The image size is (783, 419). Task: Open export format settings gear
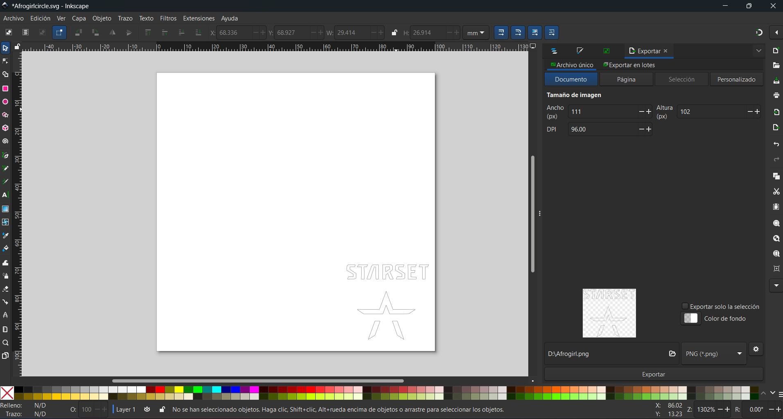pyautogui.click(x=756, y=349)
